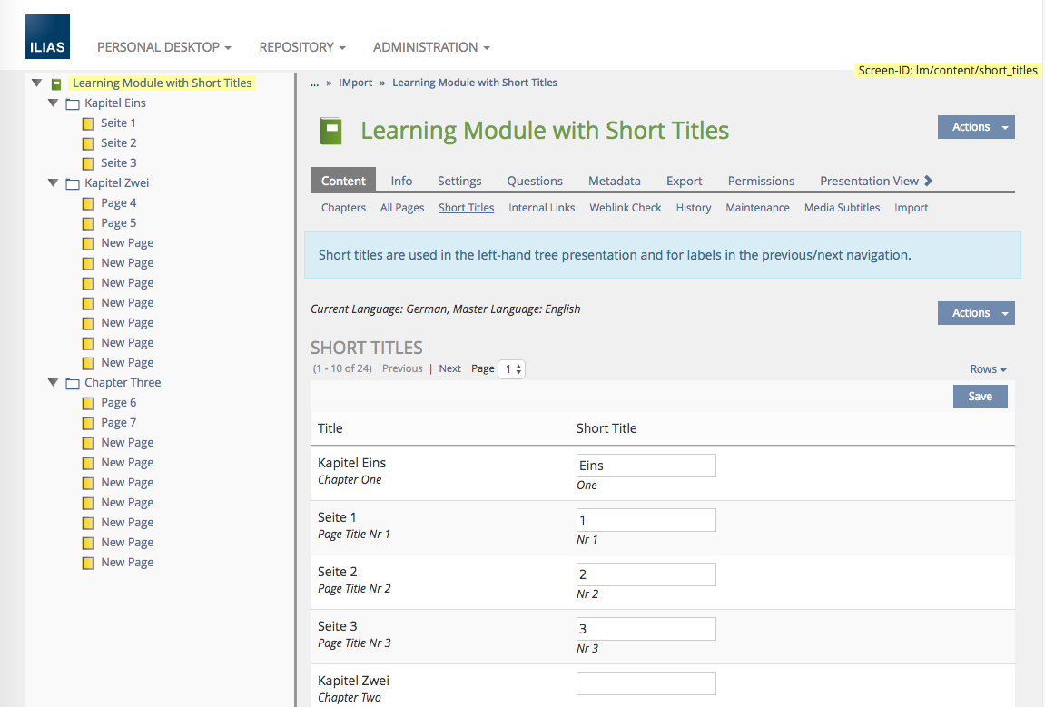
Task: Go to the Next page link
Action: [x=449, y=368]
